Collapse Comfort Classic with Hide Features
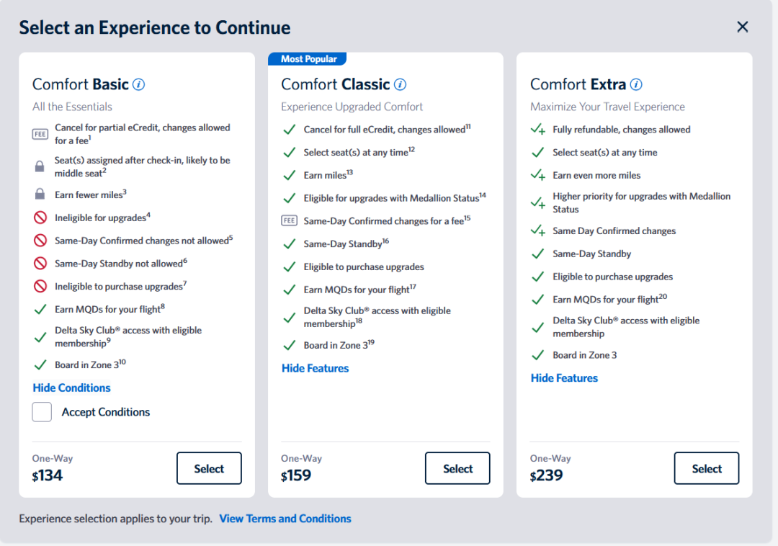 (315, 368)
